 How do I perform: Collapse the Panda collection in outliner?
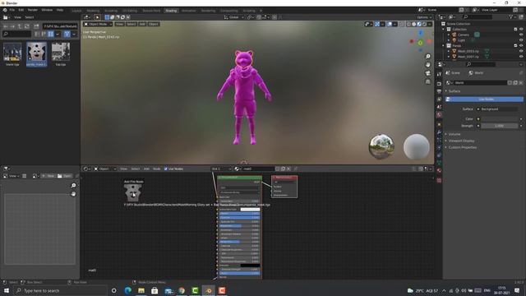pyautogui.click(x=444, y=45)
